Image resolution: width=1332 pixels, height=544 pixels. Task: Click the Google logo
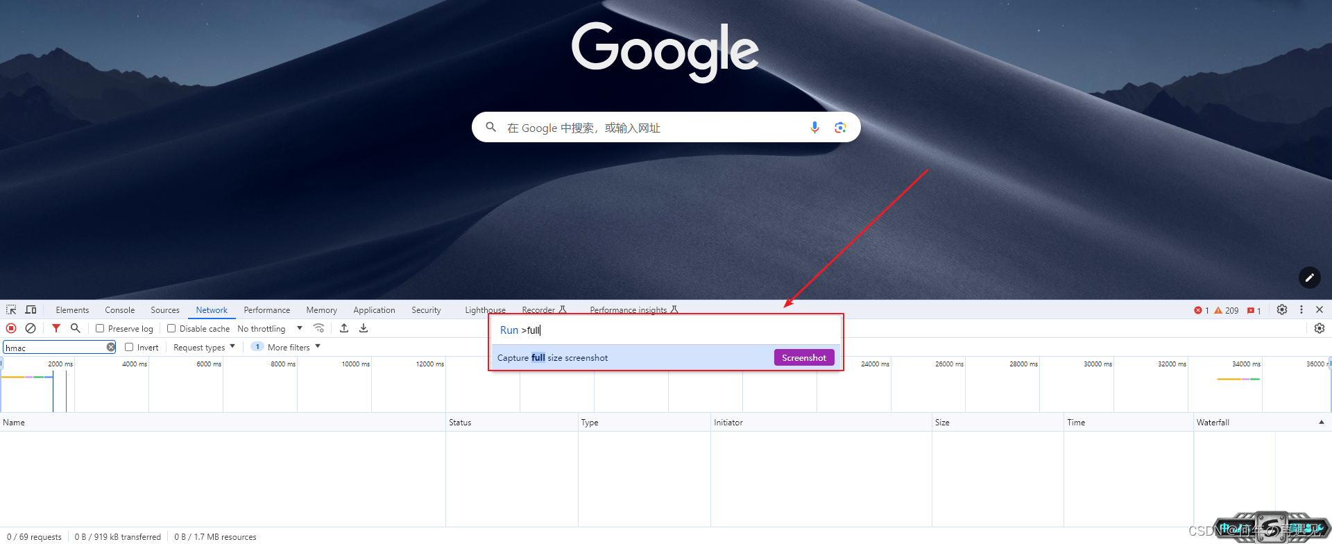click(x=665, y=51)
